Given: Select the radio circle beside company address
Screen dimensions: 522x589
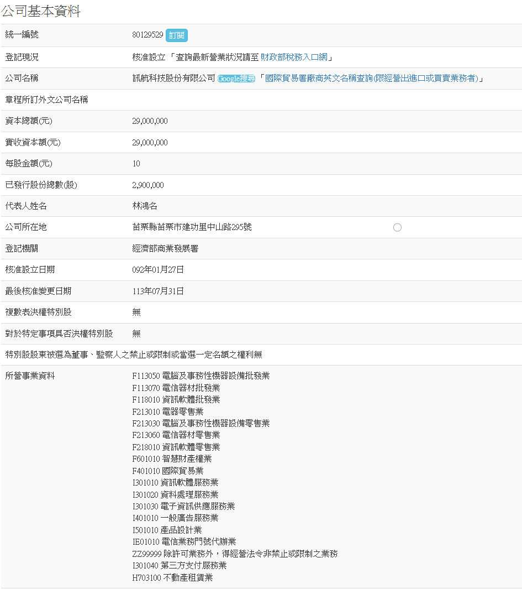Looking at the screenshot, I should (397, 227).
